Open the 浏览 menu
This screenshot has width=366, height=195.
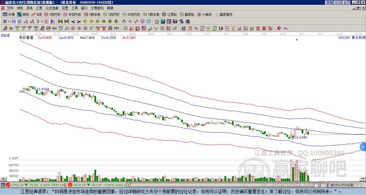pyautogui.click(x=20, y=8)
